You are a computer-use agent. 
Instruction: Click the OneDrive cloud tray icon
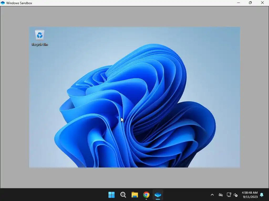tap(221, 195)
